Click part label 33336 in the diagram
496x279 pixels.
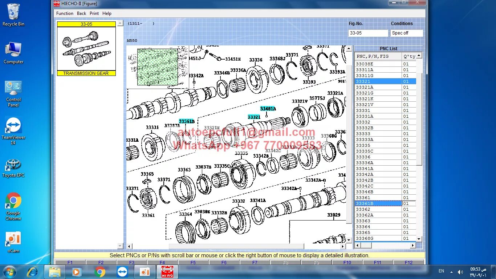tap(256, 60)
